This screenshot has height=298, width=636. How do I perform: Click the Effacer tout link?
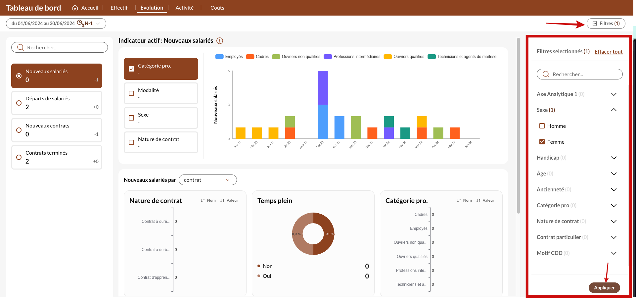[609, 52]
